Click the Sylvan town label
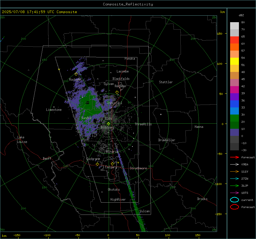The width and height of the screenshot is (256, 239). [109, 84]
